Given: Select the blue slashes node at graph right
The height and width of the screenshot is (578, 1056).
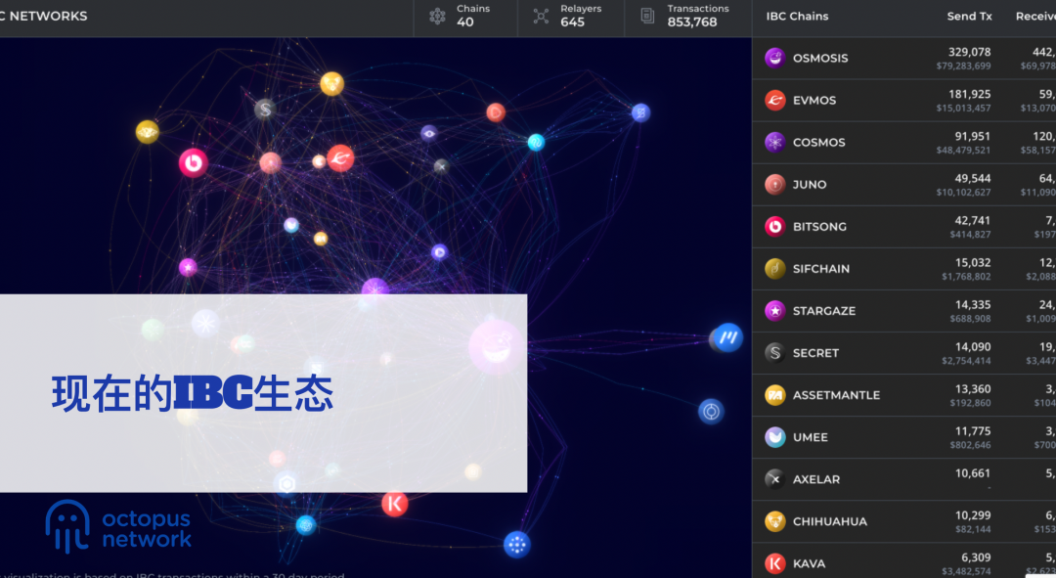Looking at the screenshot, I should [727, 337].
